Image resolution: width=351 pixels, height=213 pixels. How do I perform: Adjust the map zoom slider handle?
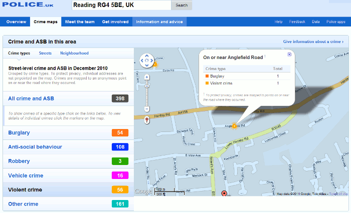(x=147, y=86)
